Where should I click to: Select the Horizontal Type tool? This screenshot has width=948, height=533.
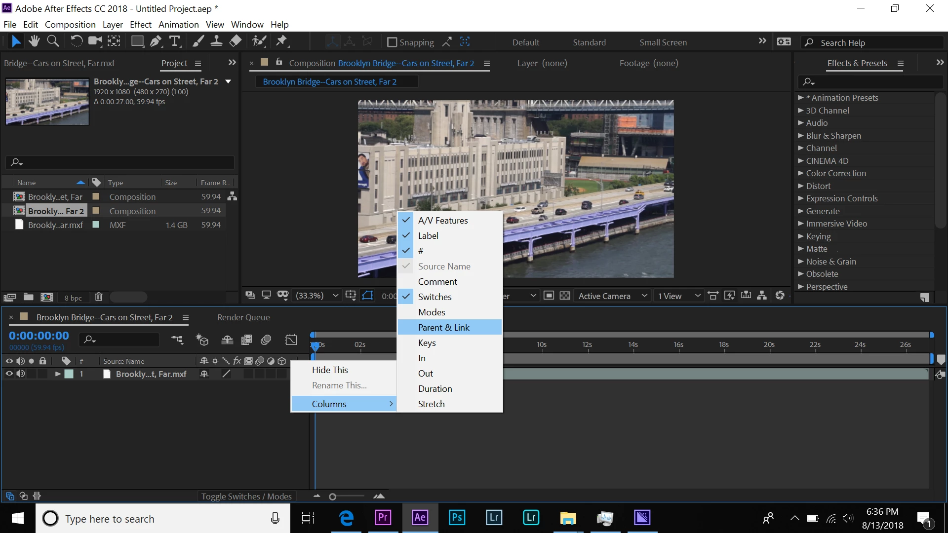tap(174, 41)
